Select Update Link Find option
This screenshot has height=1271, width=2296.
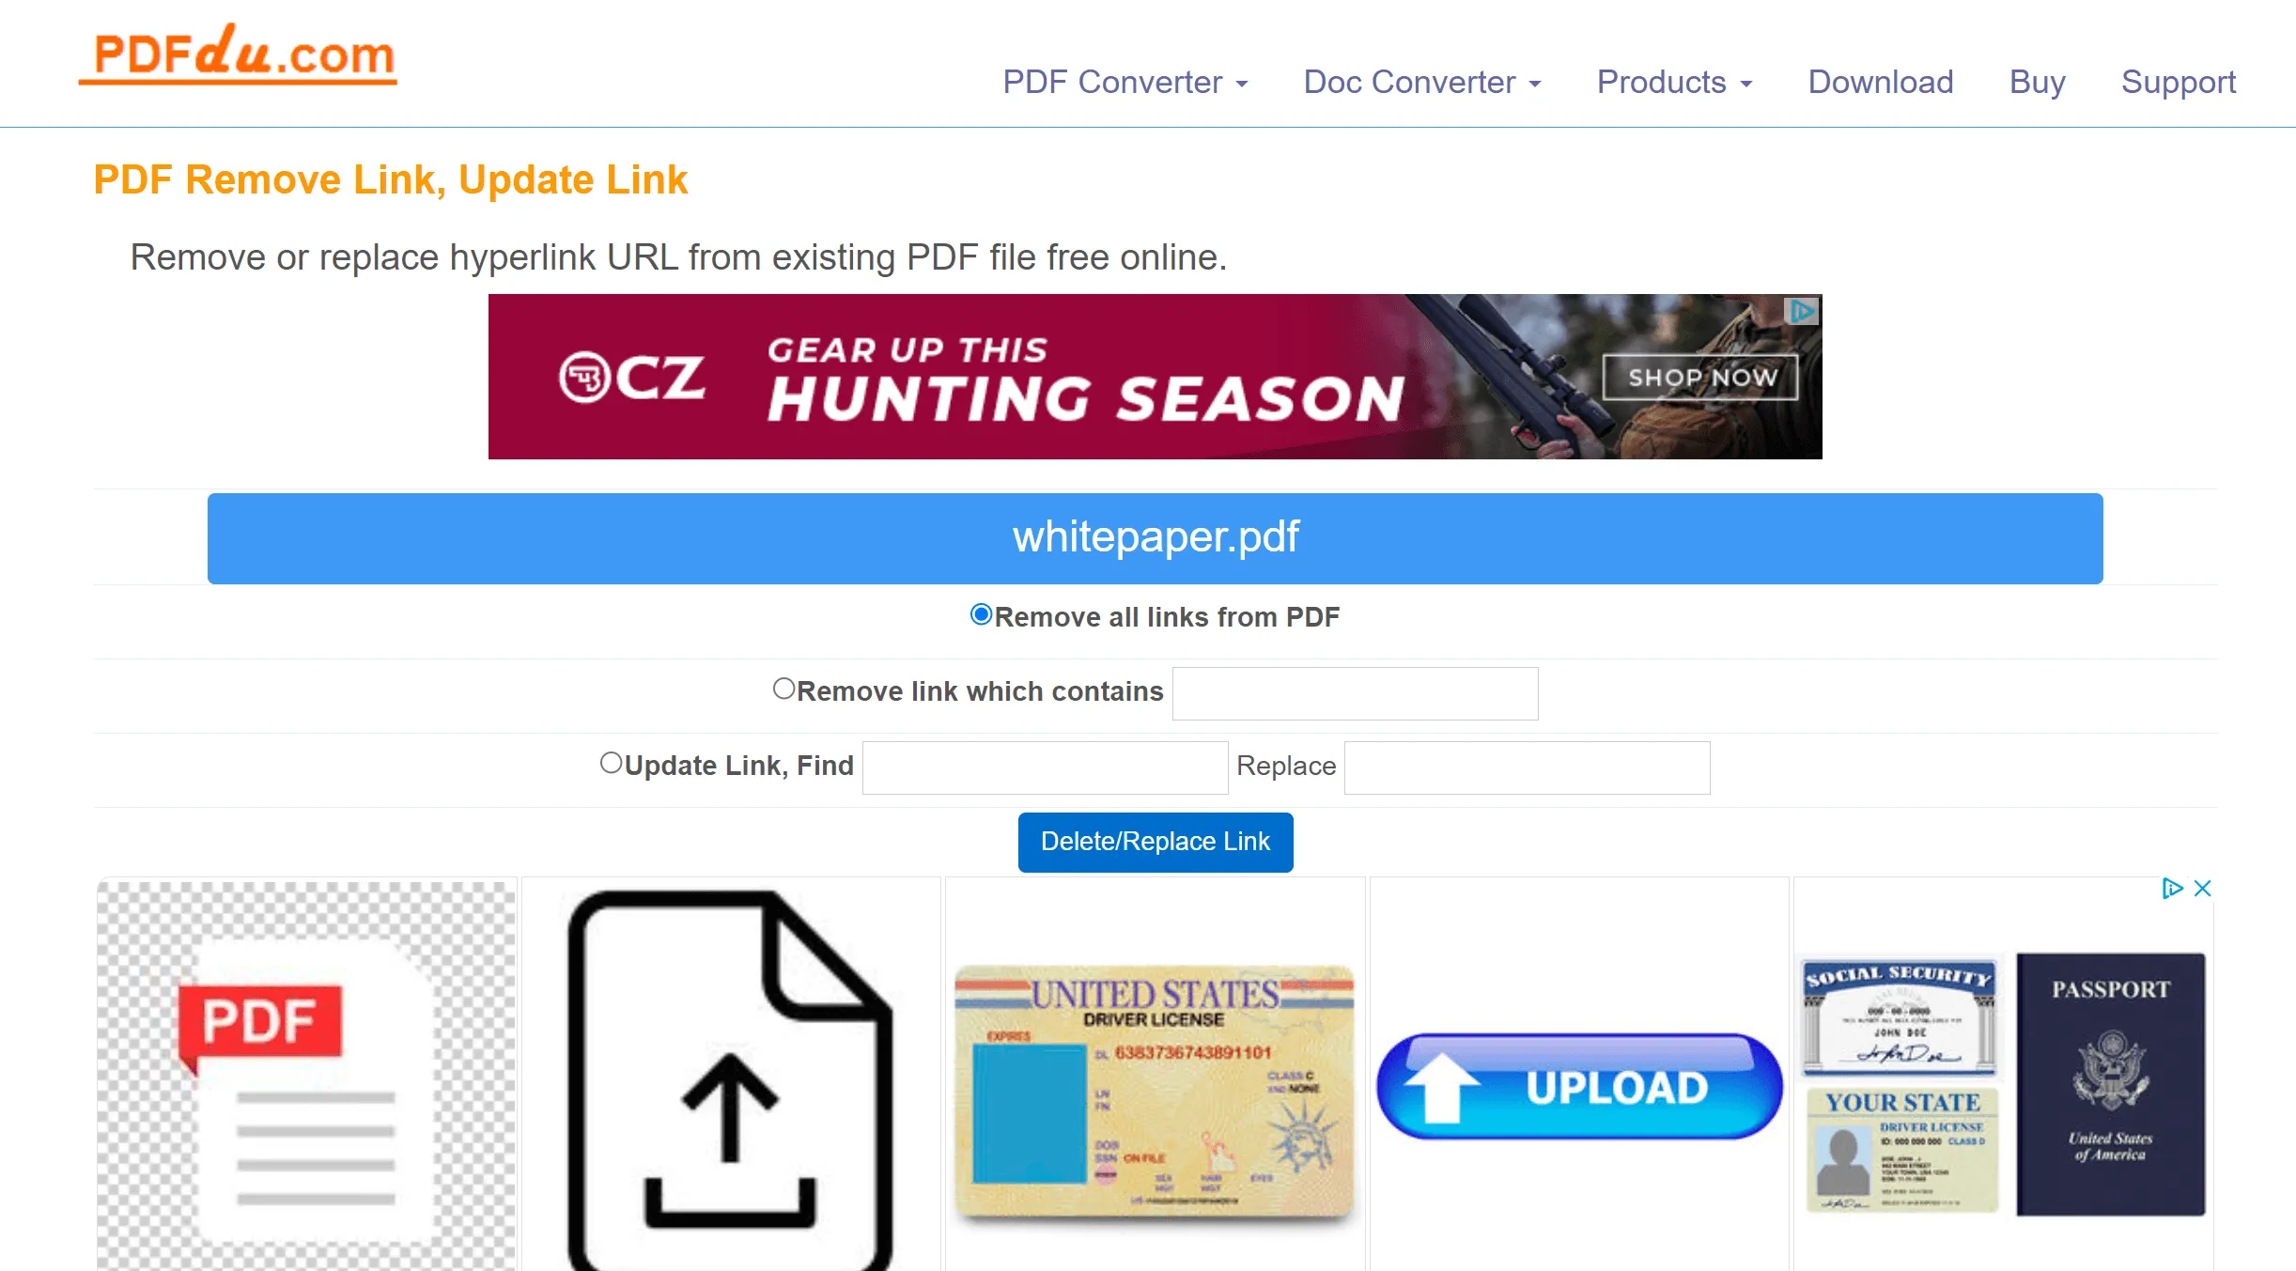pyautogui.click(x=611, y=766)
